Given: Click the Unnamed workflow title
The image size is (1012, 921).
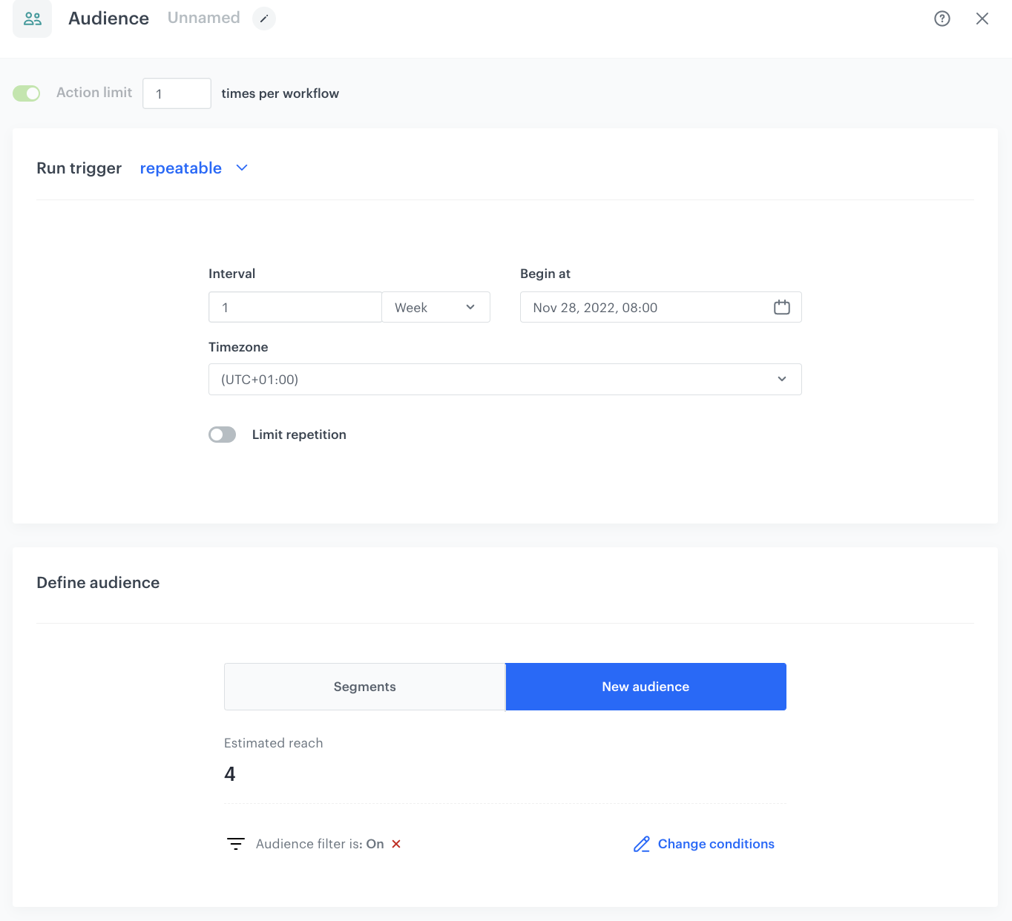Looking at the screenshot, I should [x=203, y=18].
